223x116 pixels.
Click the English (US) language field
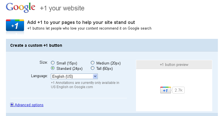click(74, 76)
